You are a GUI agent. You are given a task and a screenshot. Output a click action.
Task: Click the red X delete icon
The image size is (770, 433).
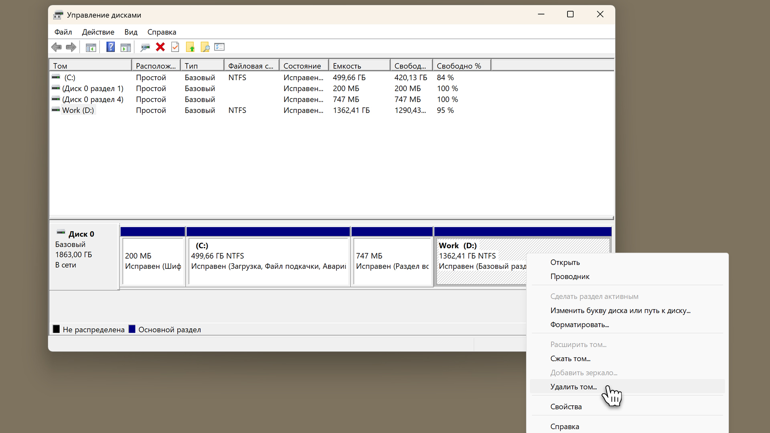160,47
